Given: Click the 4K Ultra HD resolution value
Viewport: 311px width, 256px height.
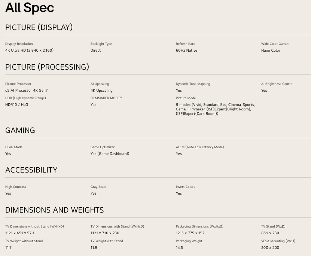Looking at the screenshot, I should (29, 51).
